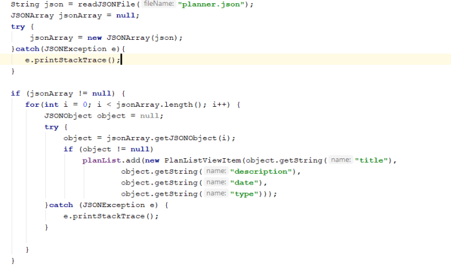The width and height of the screenshot is (451, 274).
Task: Click the "type" string literal
Action: click(x=244, y=194)
